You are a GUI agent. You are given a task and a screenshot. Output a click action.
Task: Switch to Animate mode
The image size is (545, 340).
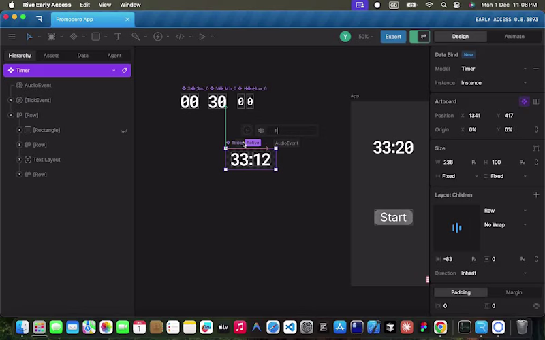(x=514, y=37)
